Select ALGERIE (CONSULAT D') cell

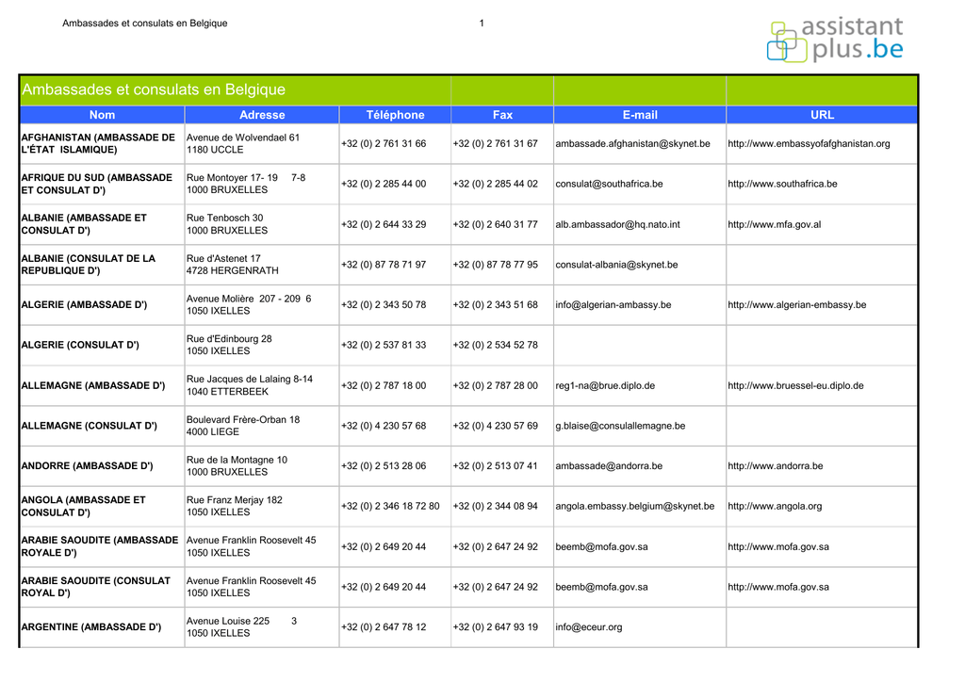click(x=102, y=345)
